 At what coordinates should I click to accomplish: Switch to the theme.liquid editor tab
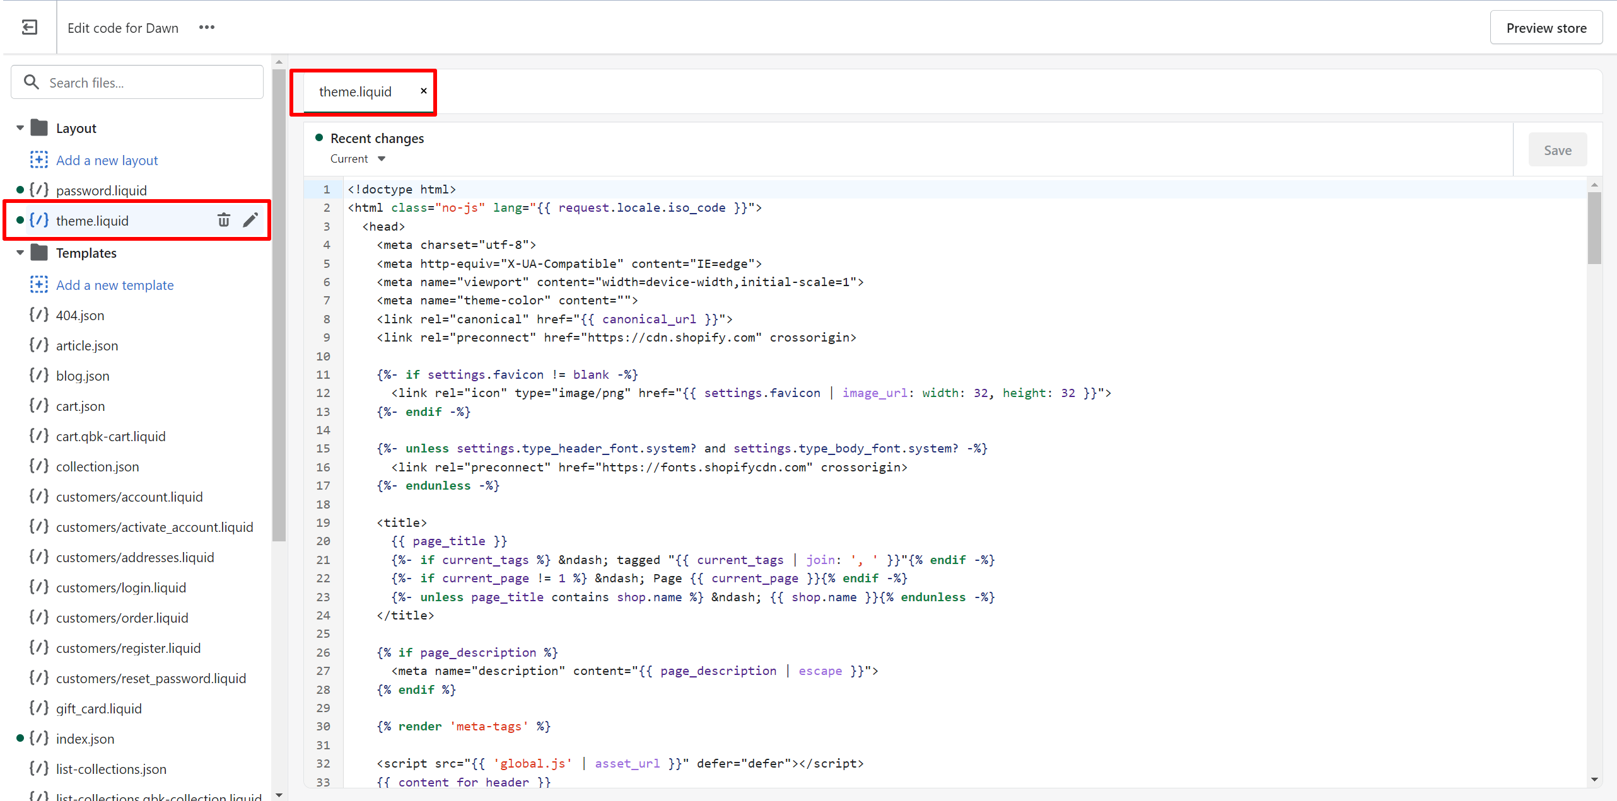pyautogui.click(x=355, y=92)
